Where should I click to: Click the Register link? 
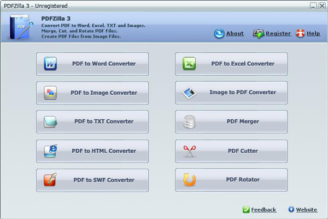(x=278, y=34)
